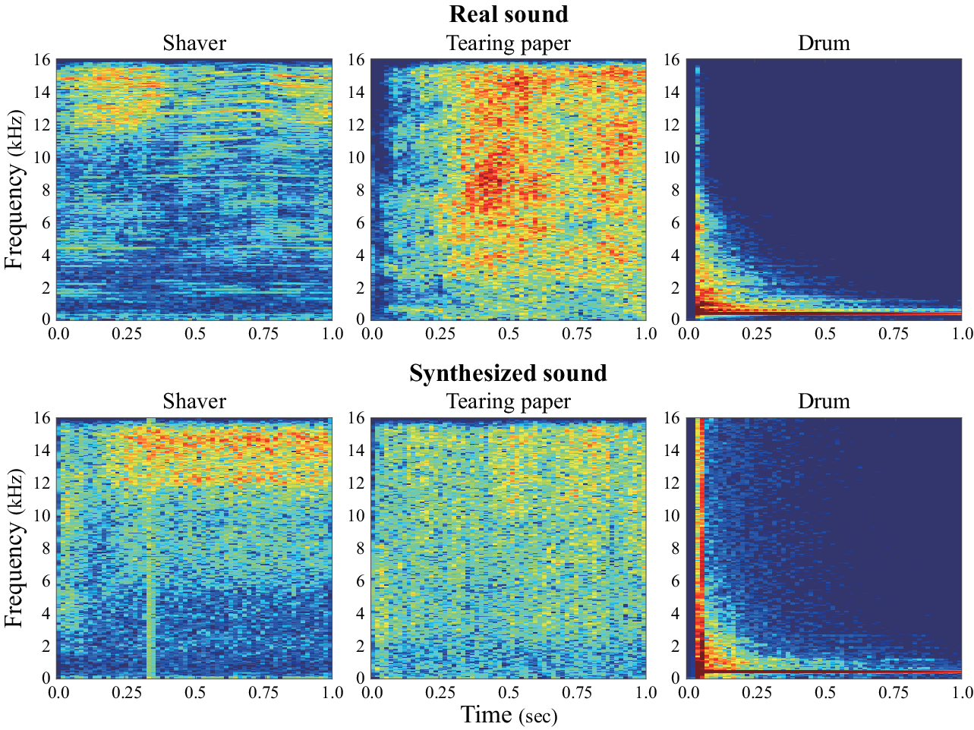The width and height of the screenshot is (974, 730).
Task: Select the Tearing paper title under Real sound
Action: point(508,43)
